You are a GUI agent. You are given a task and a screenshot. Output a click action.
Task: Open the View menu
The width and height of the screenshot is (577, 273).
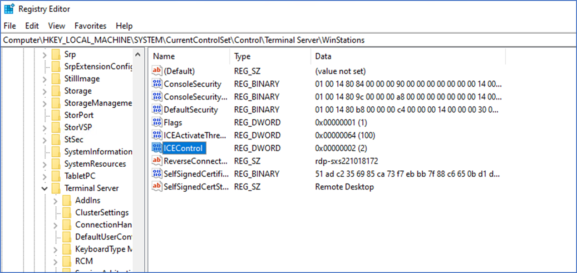[57, 26]
